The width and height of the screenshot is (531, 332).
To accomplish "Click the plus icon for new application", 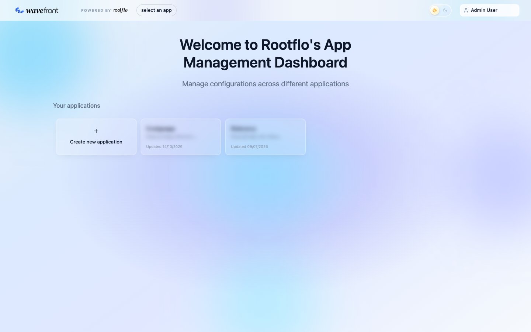I will 96,131.
